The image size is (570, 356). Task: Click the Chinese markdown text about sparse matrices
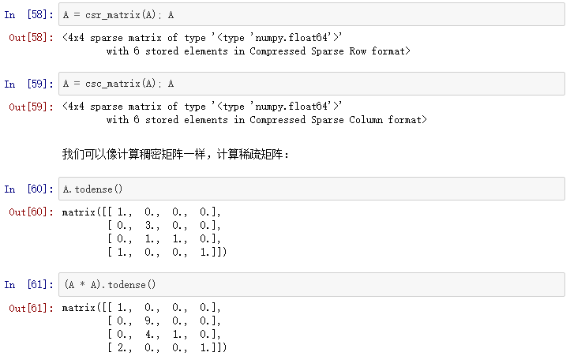[175, 154]
